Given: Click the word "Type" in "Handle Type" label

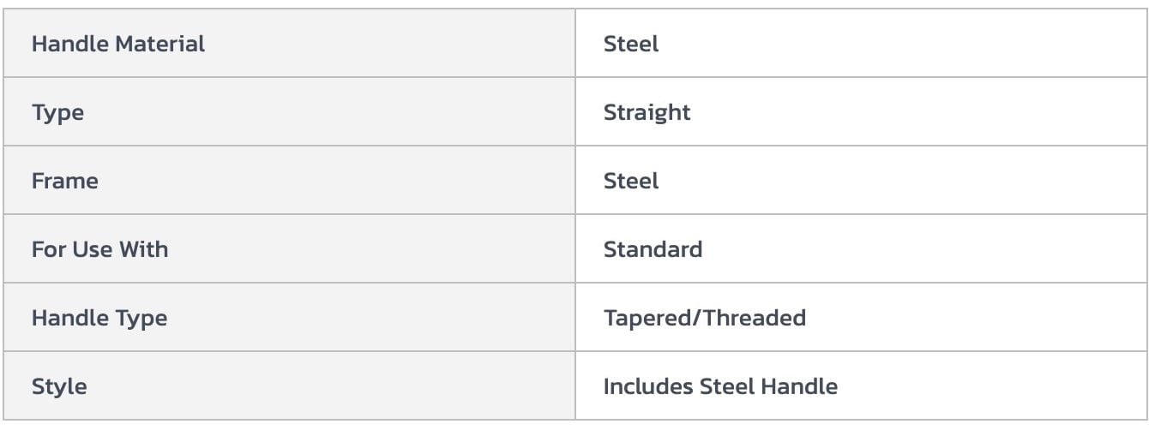Looking at the screenshot, I should [x=145, y=318].
